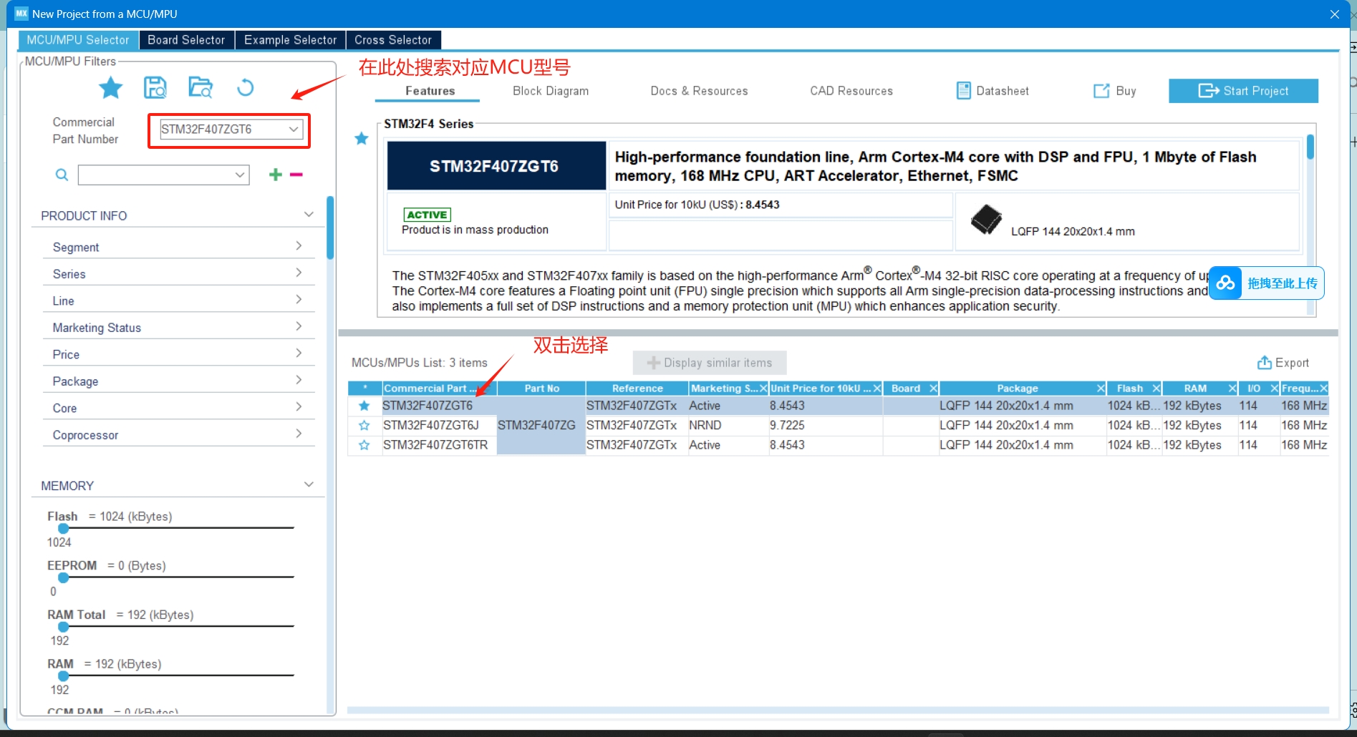The width and height of the screenshot is (1357, 737).
Task: Add filter with green plus icon
Action: point(275,175)
